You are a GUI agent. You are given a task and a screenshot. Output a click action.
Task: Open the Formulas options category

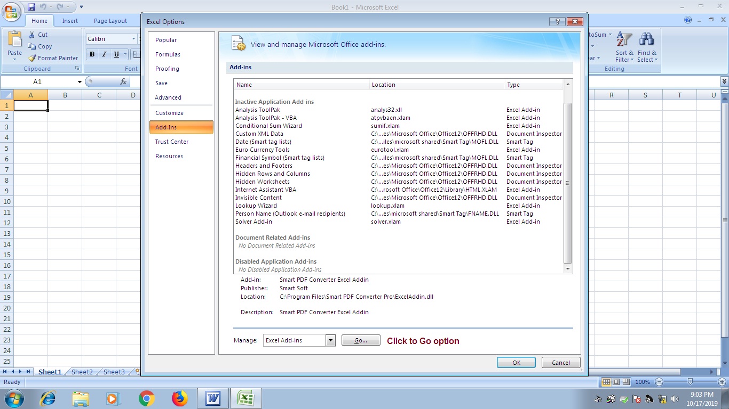coord(181,54)
